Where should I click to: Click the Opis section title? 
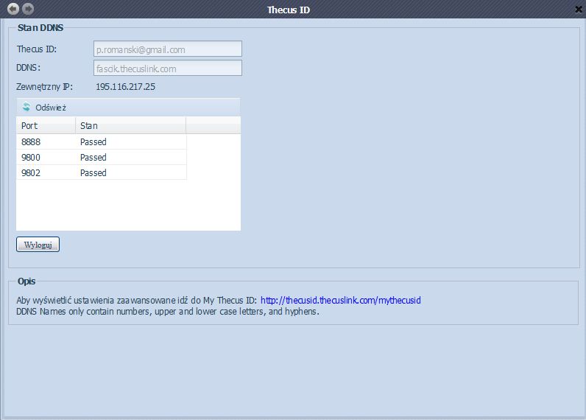click(27, 281)
